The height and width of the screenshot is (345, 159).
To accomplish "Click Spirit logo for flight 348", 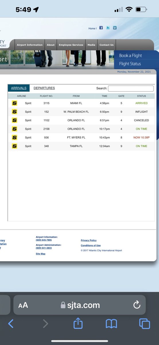I will (x=14, y=146).
